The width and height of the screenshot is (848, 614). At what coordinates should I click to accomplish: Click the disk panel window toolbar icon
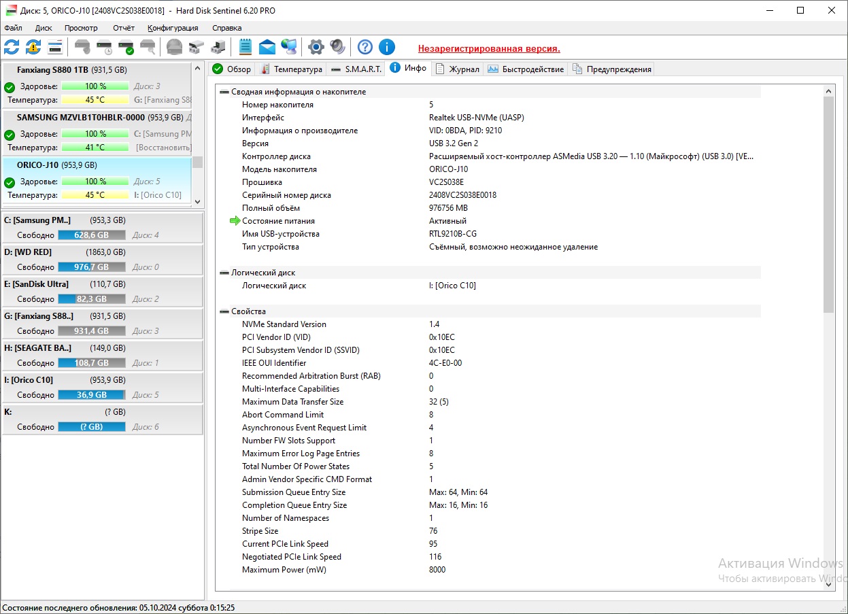55,47
